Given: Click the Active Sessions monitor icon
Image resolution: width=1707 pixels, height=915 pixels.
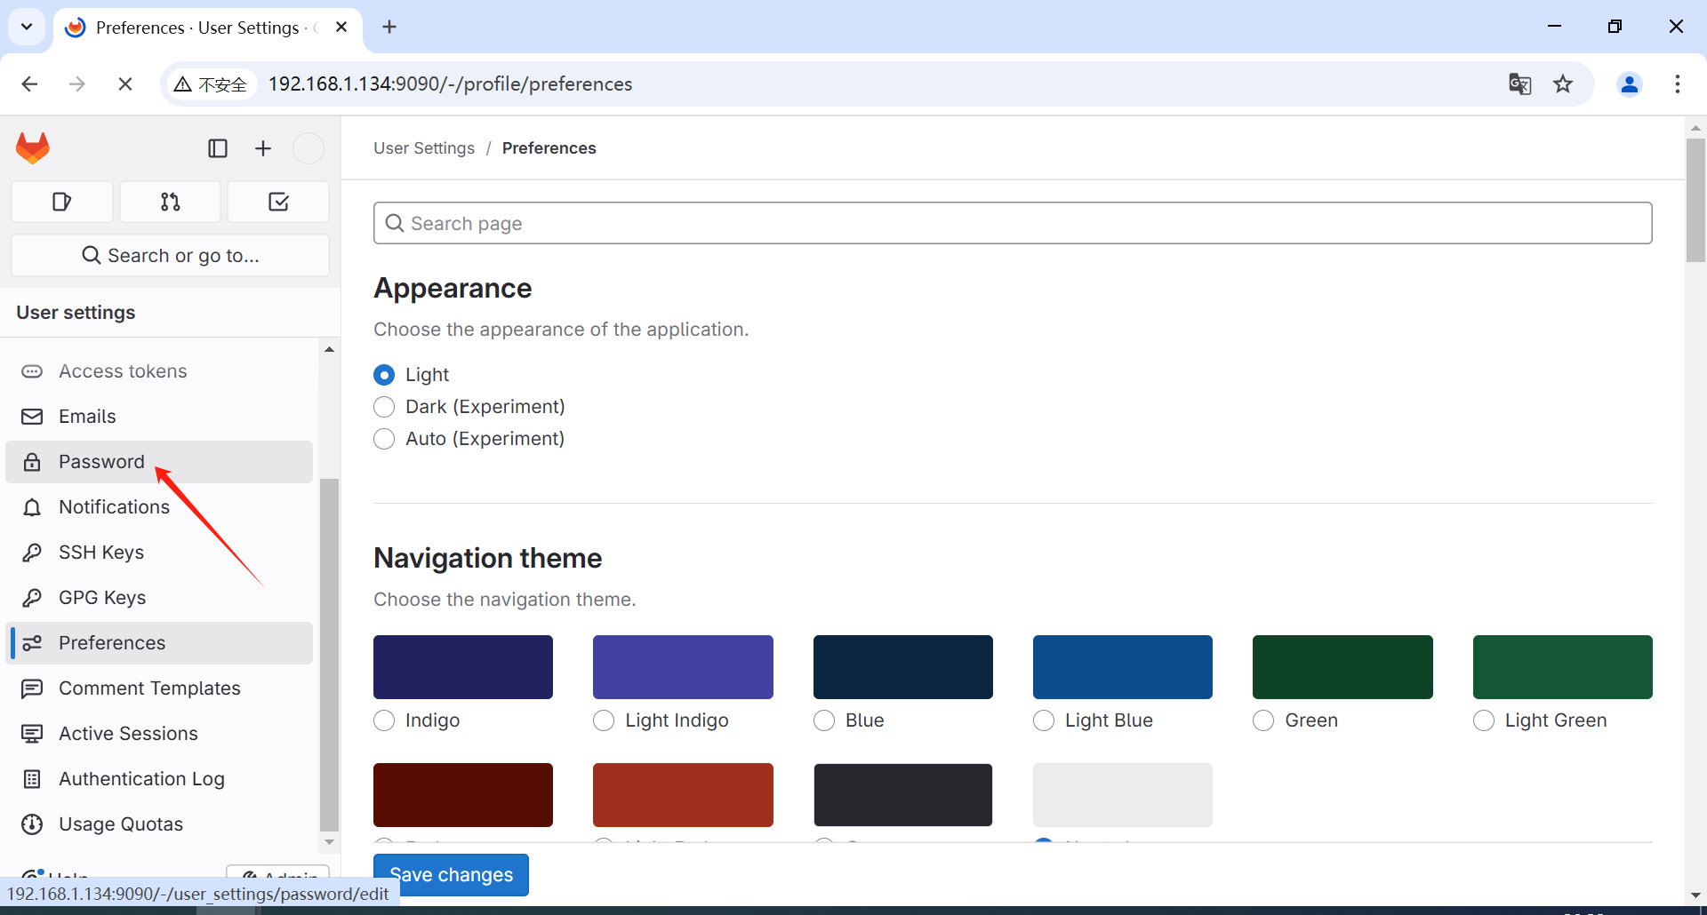Looking at the screenshot, I should (32, 734).
